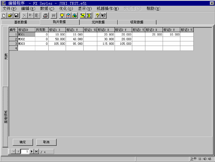Activate the context help pointer icon
This screenshot has height=162, width=215.
coord(104,15)
